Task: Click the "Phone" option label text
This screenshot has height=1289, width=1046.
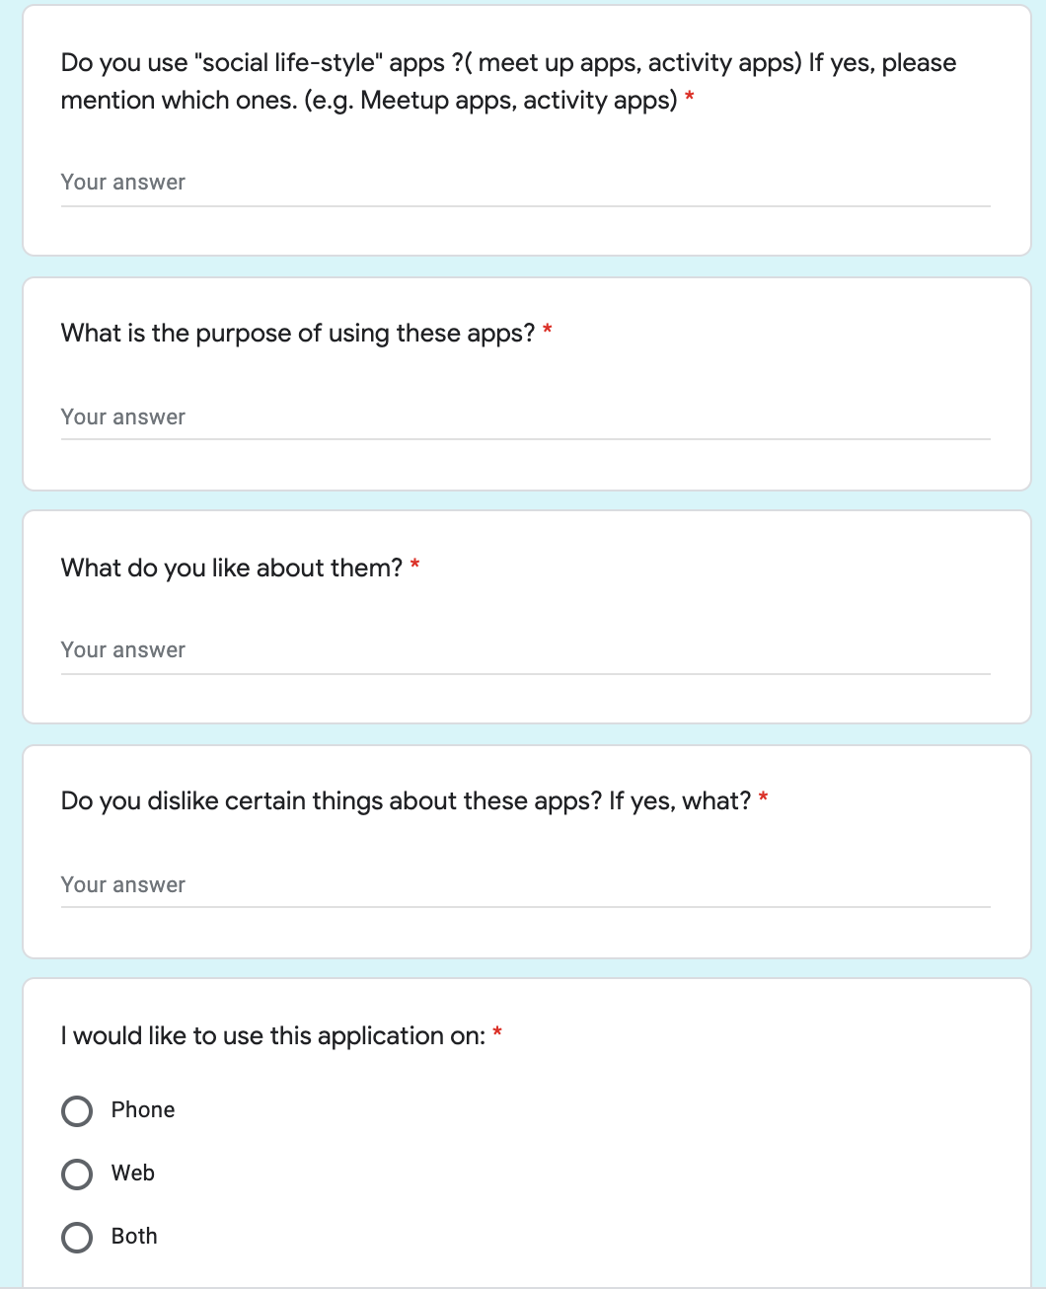Action: [143, 1110]
